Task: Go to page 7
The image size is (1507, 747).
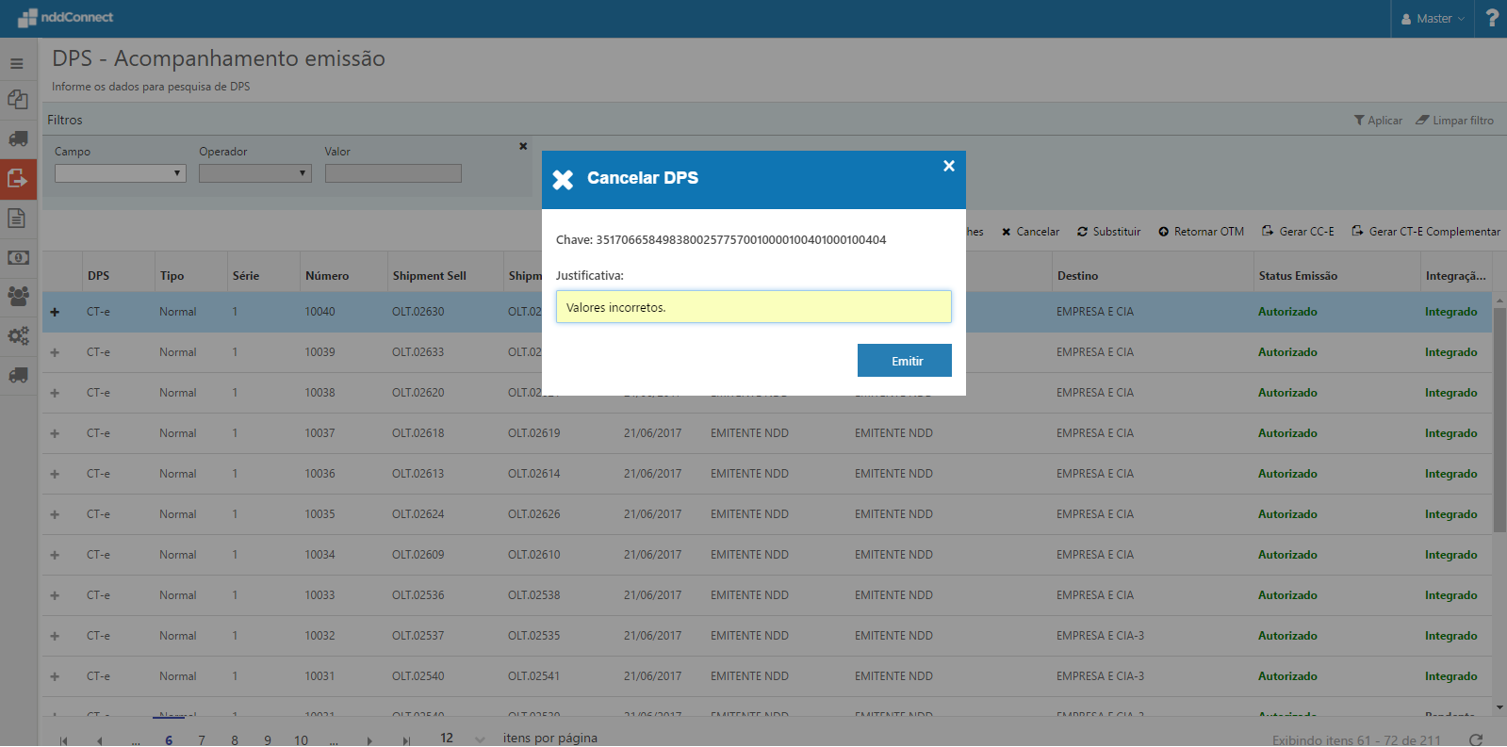Action: pyautogui.click(x=202, y=740)
